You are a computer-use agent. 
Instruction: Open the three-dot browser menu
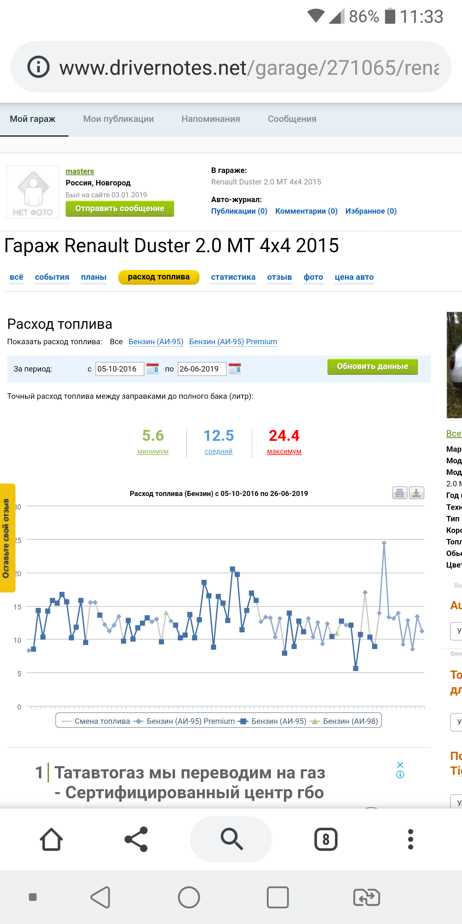pos(411,839)
